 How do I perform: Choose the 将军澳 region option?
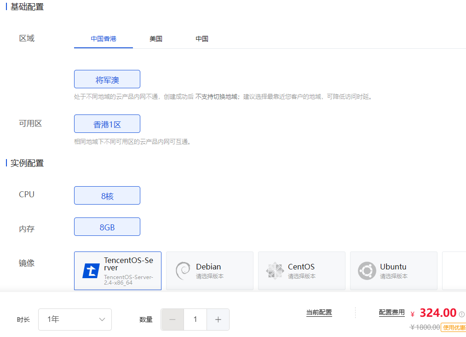(107, 79)
